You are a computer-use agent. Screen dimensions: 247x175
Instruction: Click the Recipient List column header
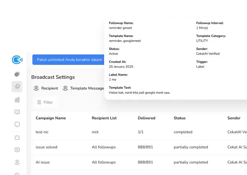[104, 118]
